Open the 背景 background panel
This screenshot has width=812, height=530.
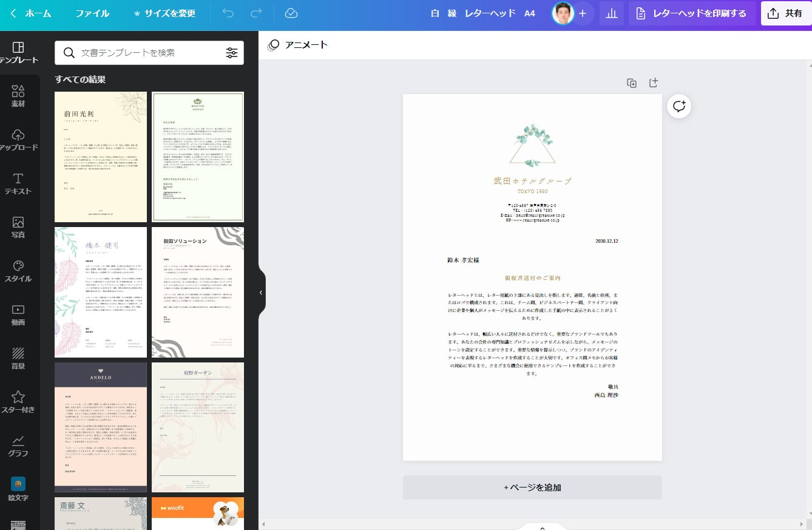click(x=18, y=359)
